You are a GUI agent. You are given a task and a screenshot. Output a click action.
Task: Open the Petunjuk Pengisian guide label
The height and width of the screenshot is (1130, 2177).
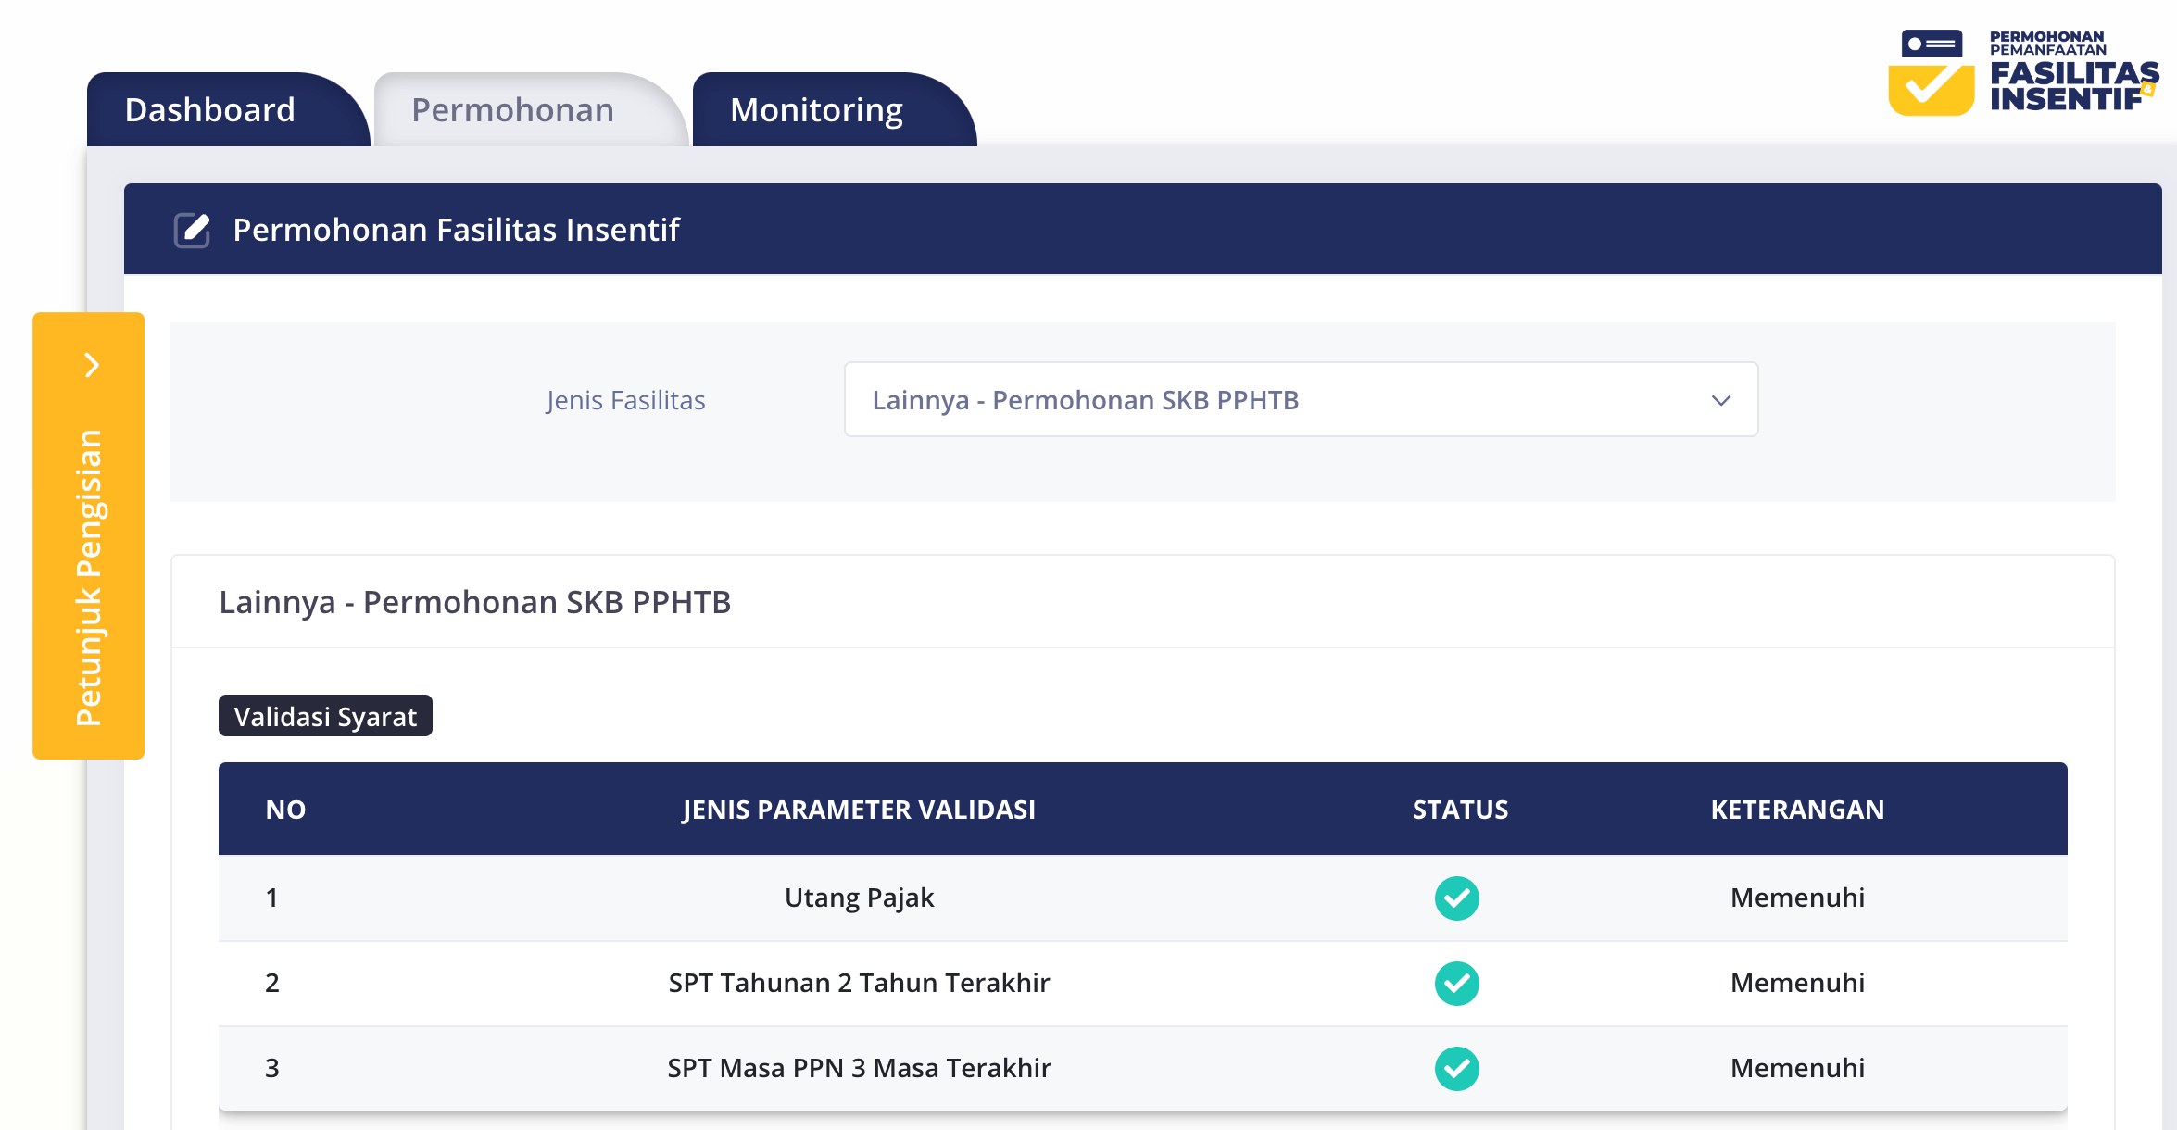point(89,578)
